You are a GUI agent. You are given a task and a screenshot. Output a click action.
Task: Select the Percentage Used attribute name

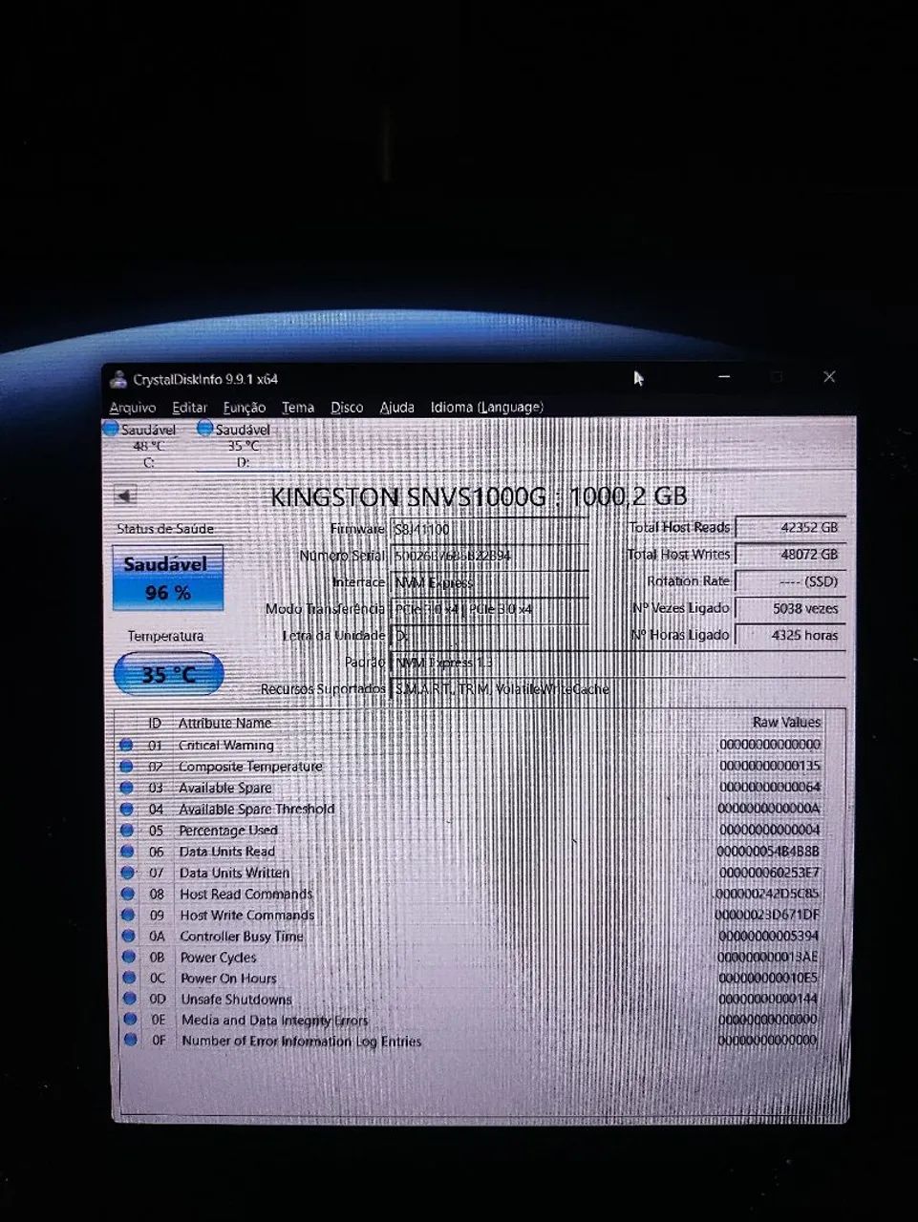tap(228, 831)
